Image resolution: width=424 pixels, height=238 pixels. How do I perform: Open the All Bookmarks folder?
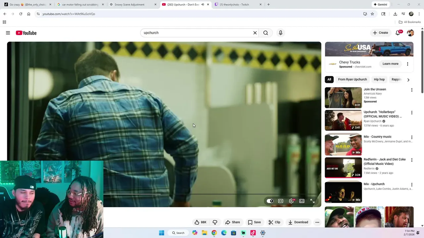coord(410,22)
